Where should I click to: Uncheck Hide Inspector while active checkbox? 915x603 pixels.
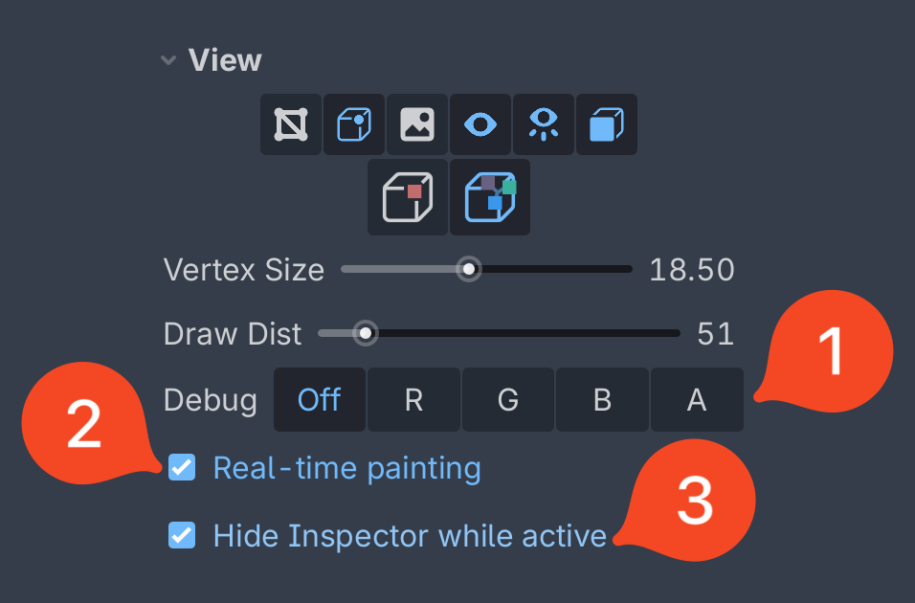(182, 535)
